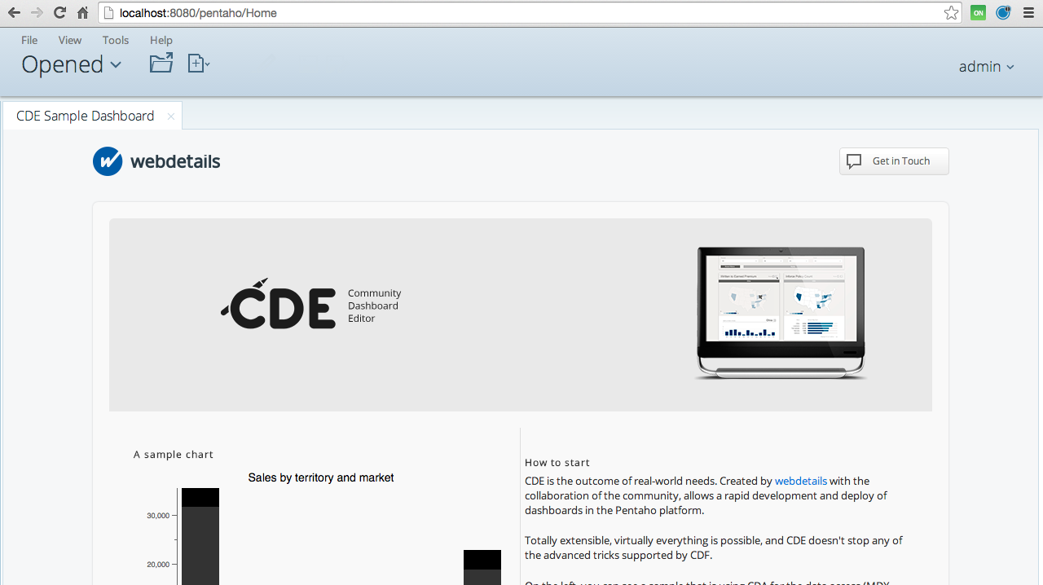Click the Get in Touch button

[x=894, y=161]
